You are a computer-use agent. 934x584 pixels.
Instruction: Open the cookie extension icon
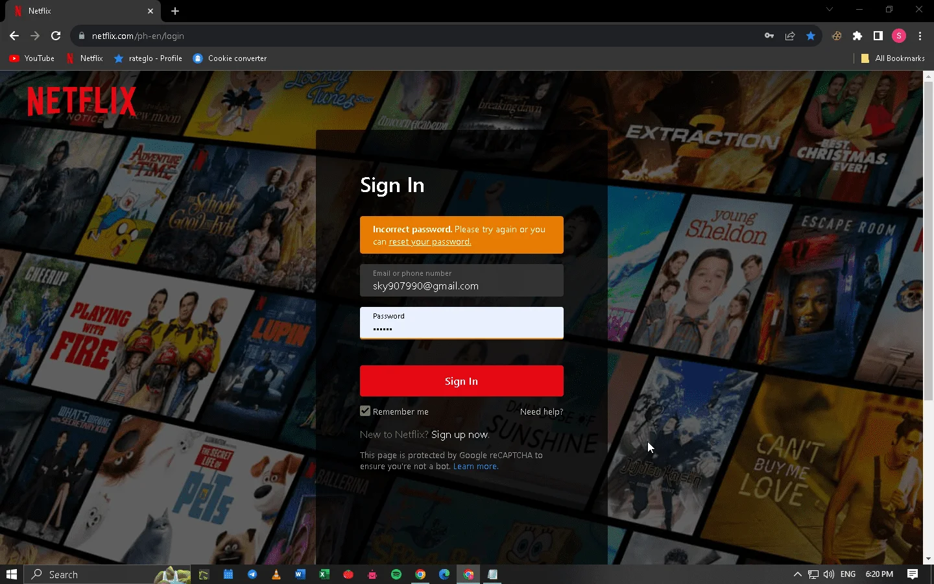click(837, 36)
